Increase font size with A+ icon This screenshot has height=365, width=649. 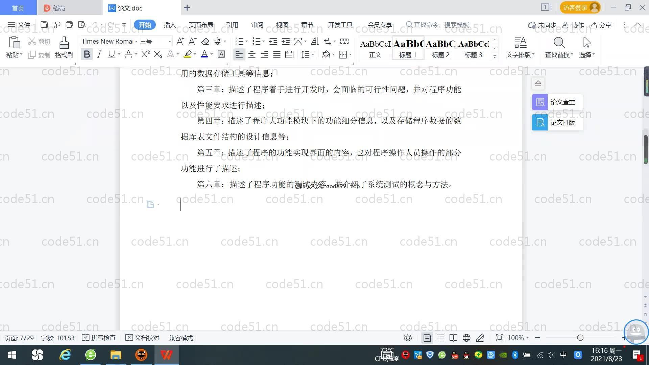(x=180, y=41)
